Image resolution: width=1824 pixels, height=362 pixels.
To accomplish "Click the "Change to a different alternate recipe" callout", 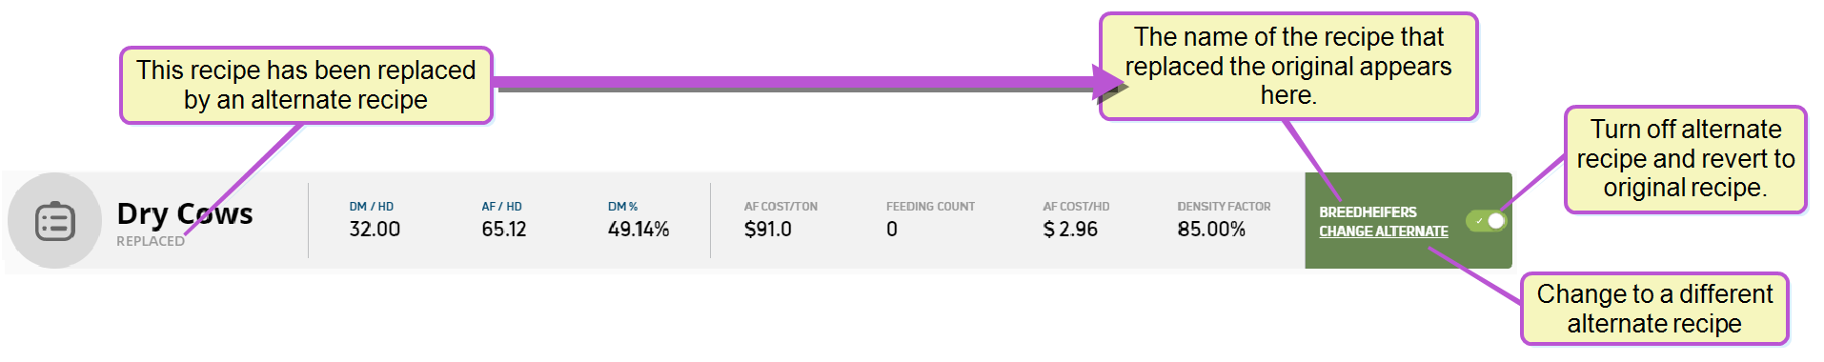I will [x=1654, y=309].
